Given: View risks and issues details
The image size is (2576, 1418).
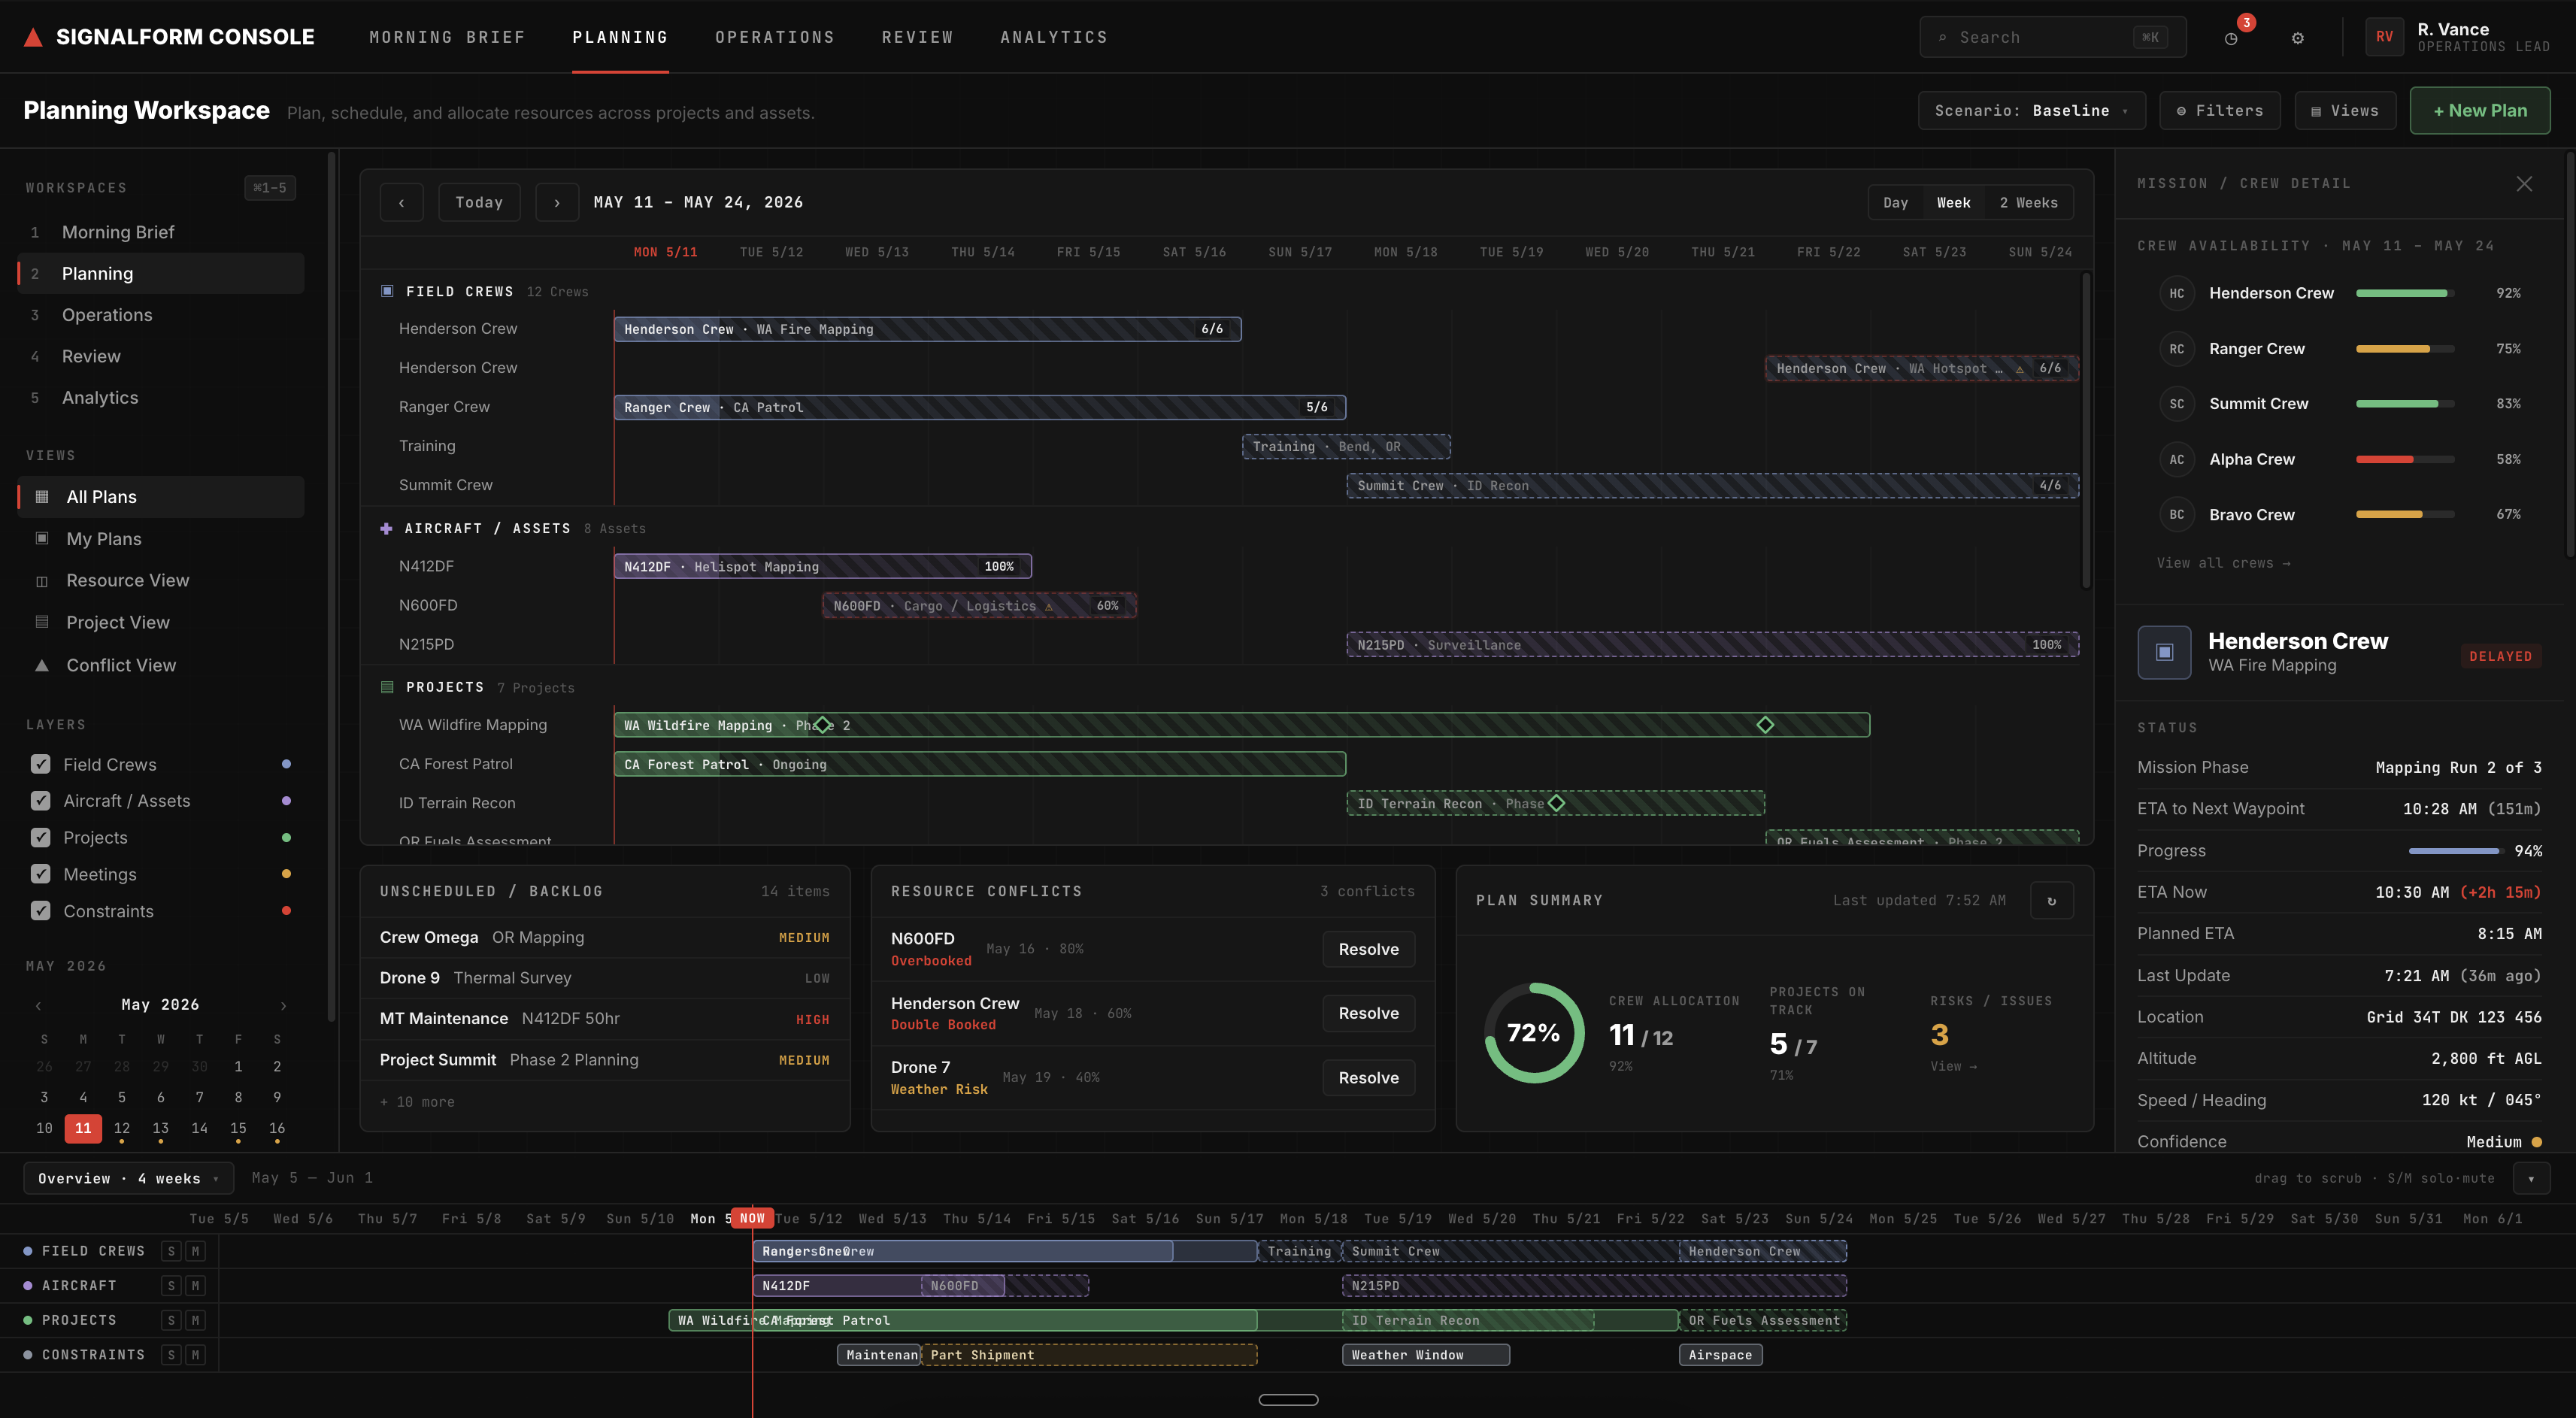Looking at the screenshot, I should click(x=1953, y=1067).
